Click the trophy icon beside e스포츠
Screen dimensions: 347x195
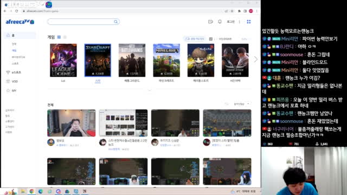tap(8, 72)
